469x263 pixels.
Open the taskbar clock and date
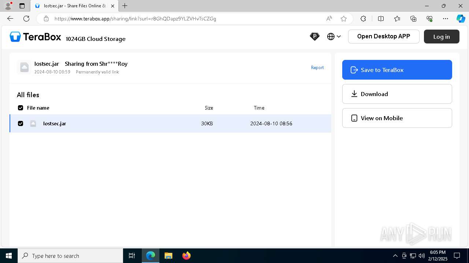[438, 256]
